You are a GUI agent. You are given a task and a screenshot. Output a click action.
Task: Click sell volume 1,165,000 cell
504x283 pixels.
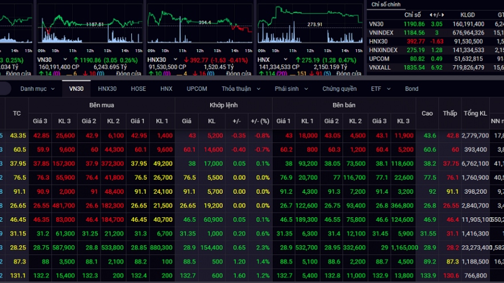(404, 248)
